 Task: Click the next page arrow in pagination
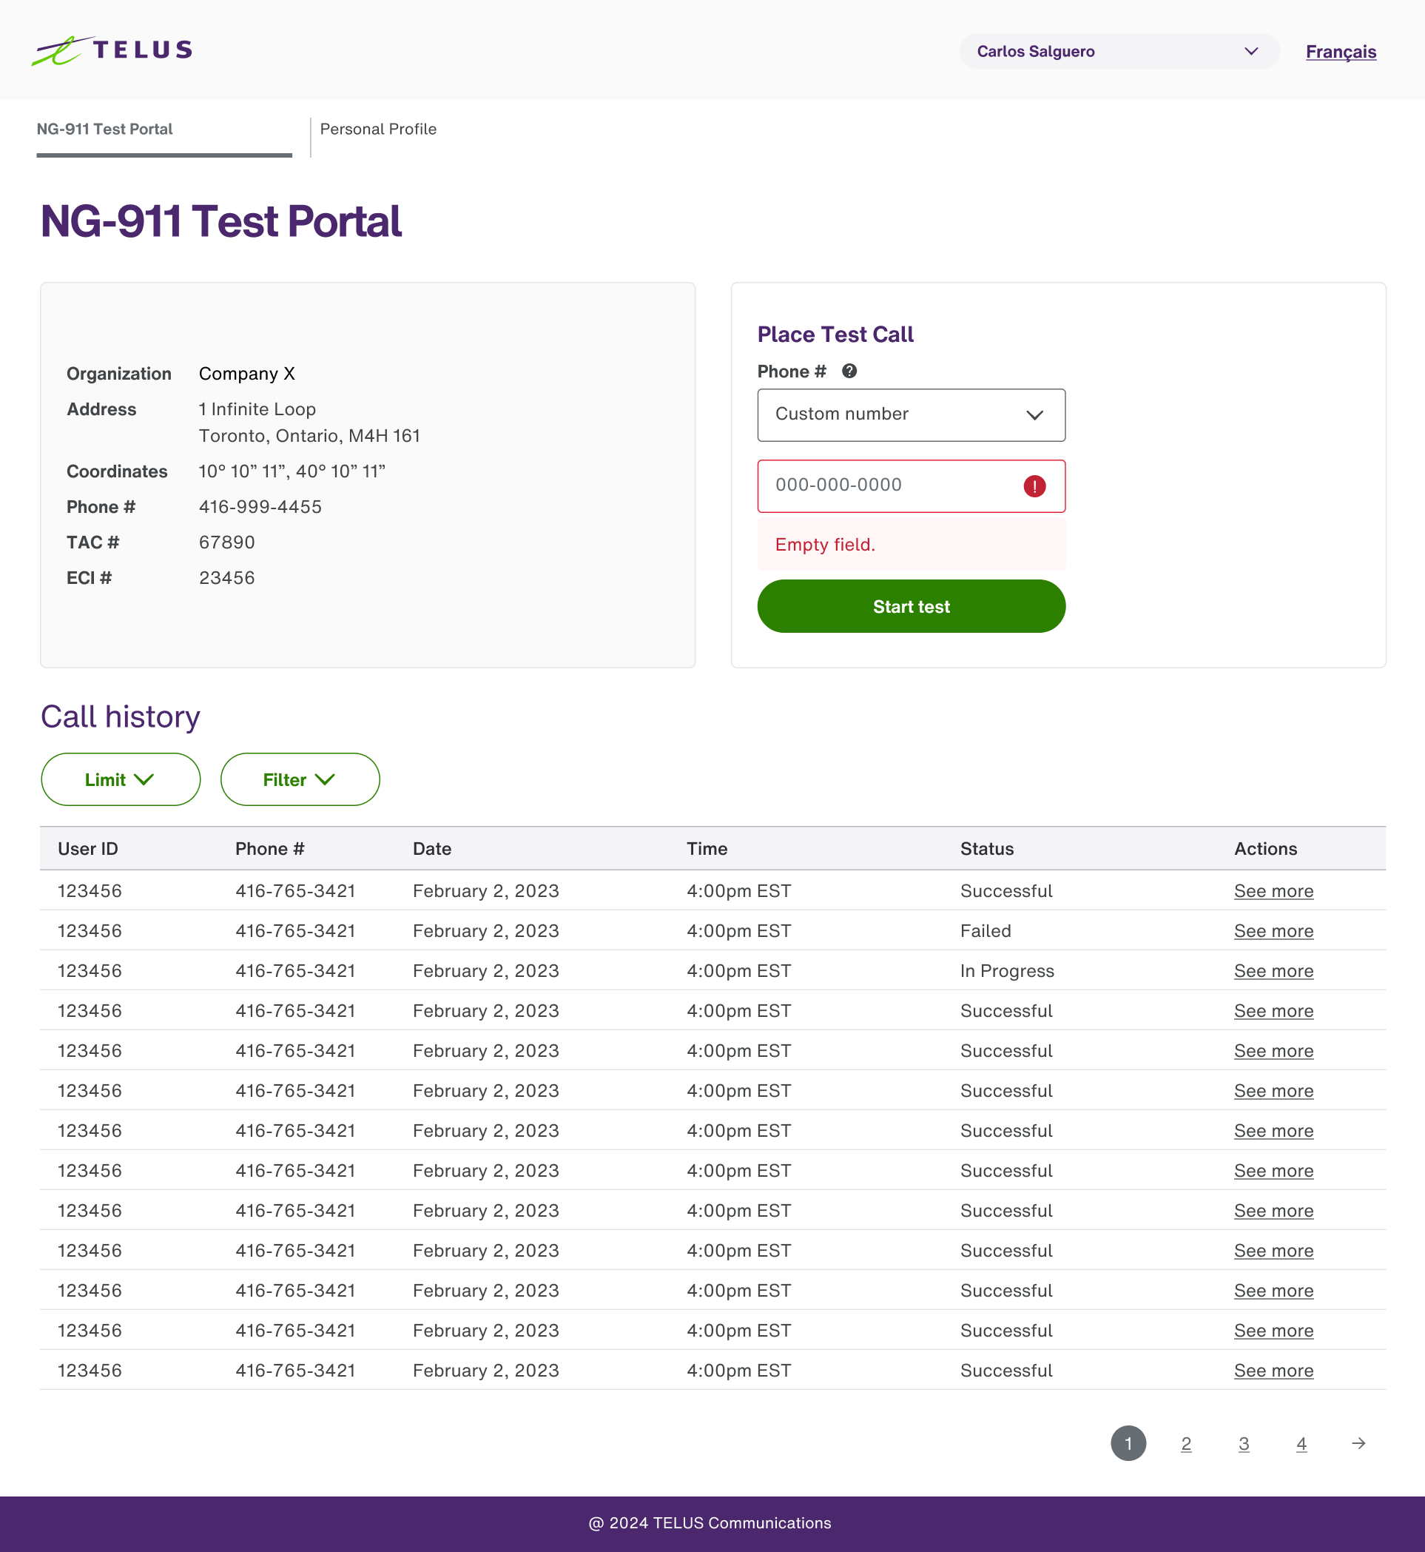coord(1358,1443)
